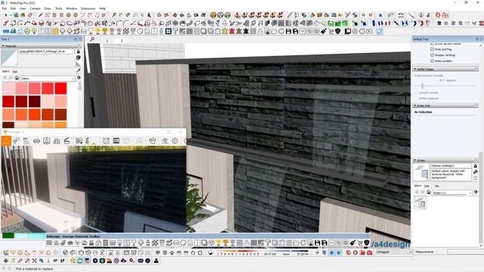
Task: Open the Window menu
Action: click(71, 8)
